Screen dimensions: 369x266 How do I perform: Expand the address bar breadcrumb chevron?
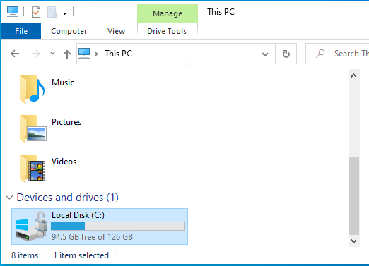pyautogui.click(x=96, y=54)
